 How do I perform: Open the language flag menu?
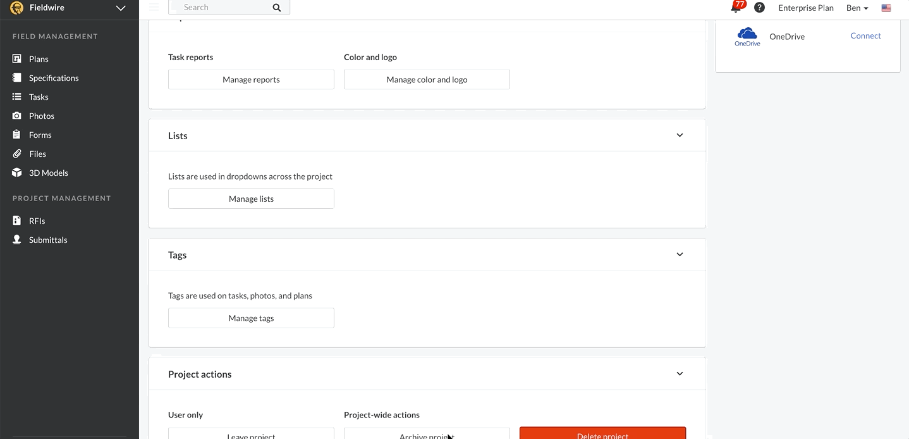coord(886,8)
